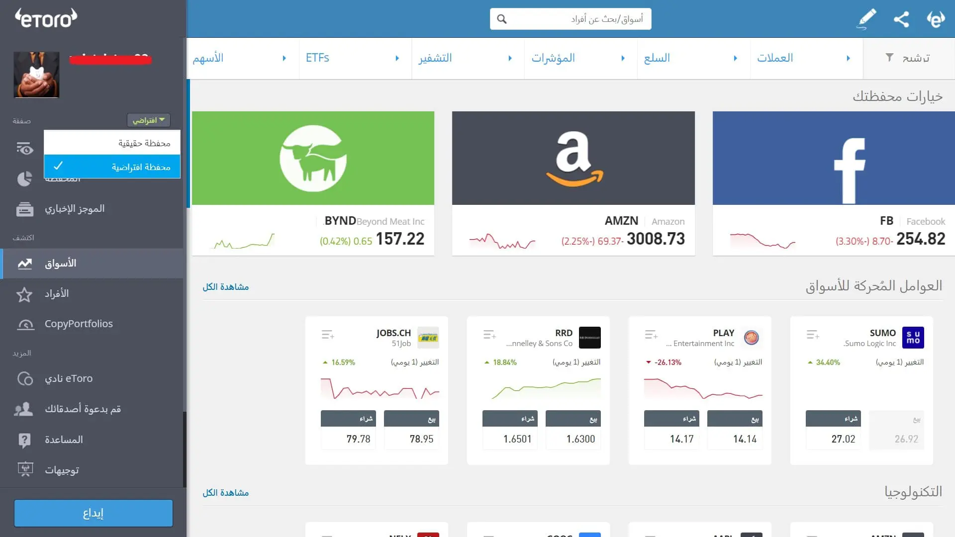Open the virtual account mode dropdown
This screenshot has width=955, height=537.
[x=148, y=120]
